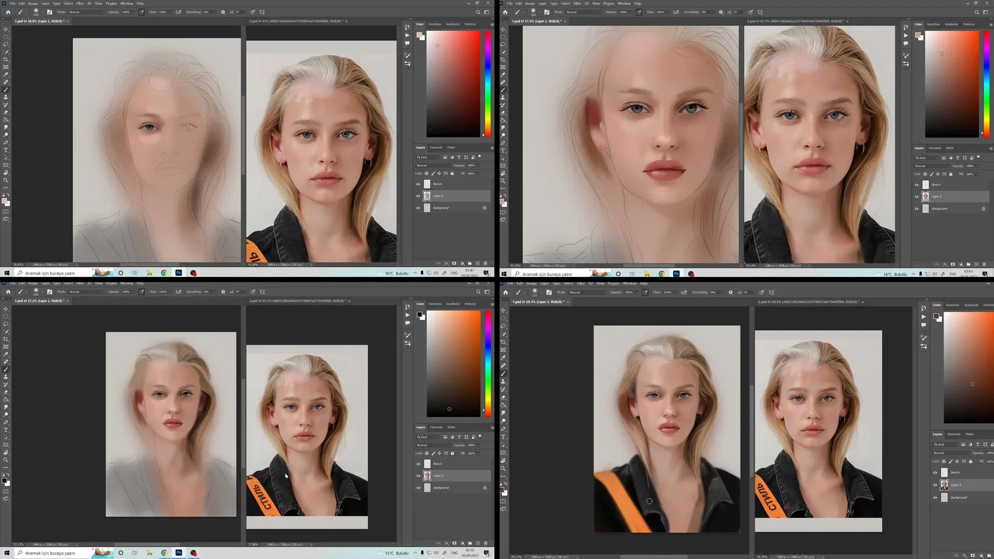The width and height of the screenshot is (994, 559).
Task: Open the blending Mode dropdown
Action: point(433,166)
